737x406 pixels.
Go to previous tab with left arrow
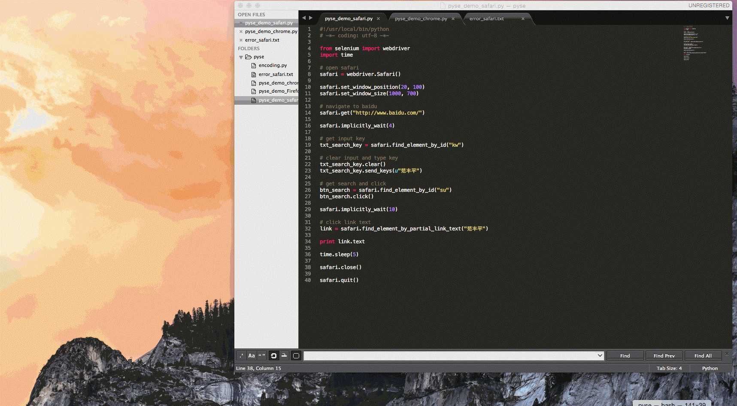click(x=304, y=18)
